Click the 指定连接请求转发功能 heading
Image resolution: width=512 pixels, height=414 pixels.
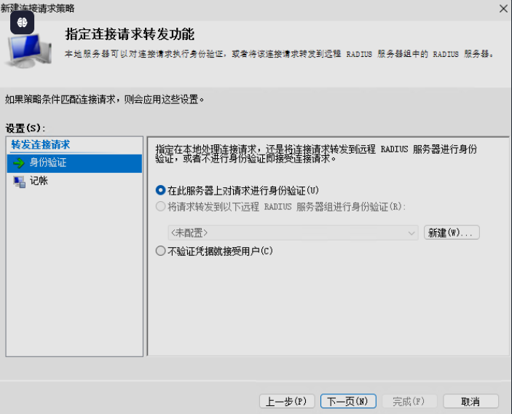pyautogui.click(x=130, y=34)
